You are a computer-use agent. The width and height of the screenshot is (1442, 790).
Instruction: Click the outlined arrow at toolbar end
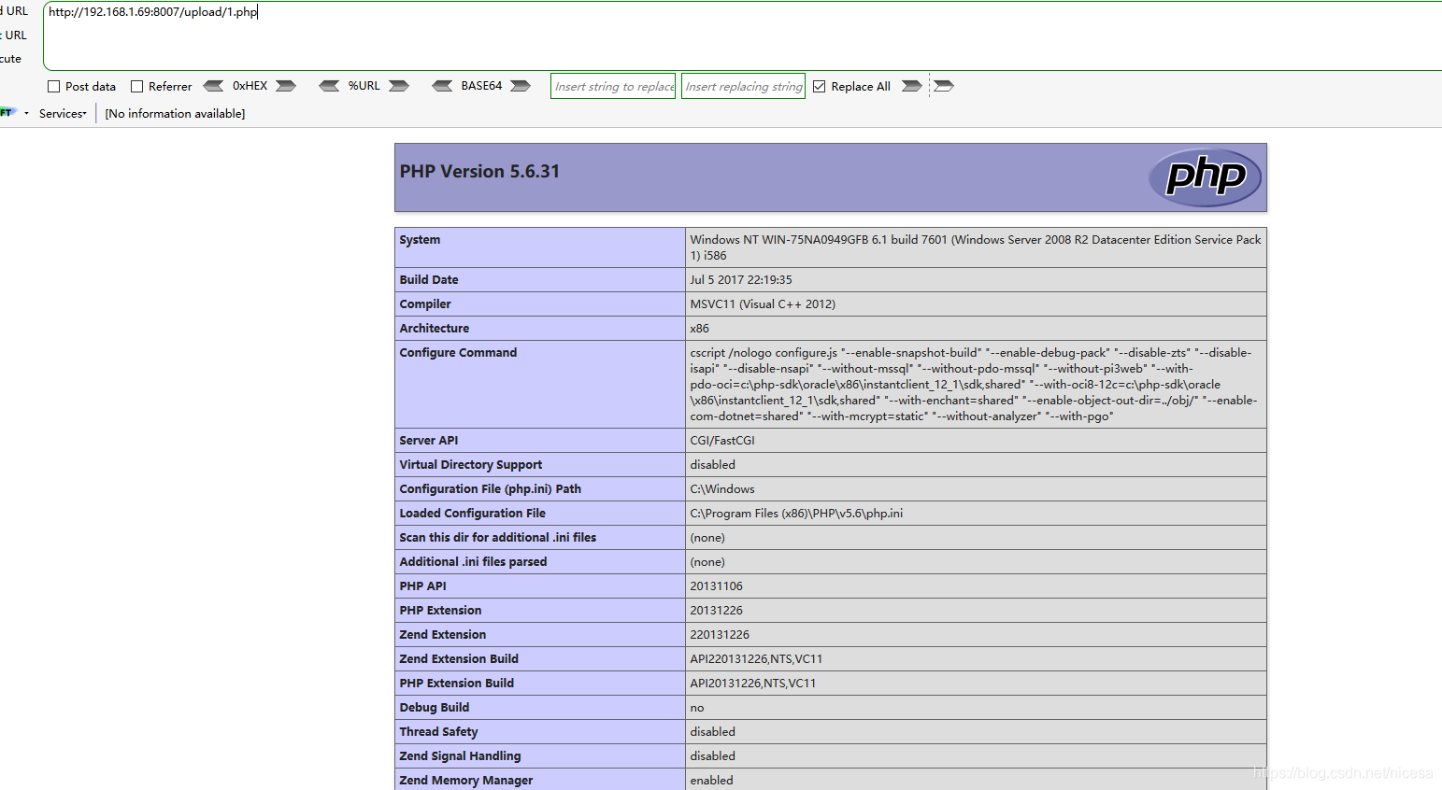[x=944, y=86]
